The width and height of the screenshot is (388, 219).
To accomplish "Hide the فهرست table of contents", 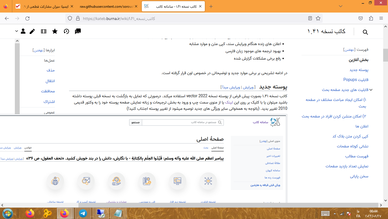I will click(349, 50).
